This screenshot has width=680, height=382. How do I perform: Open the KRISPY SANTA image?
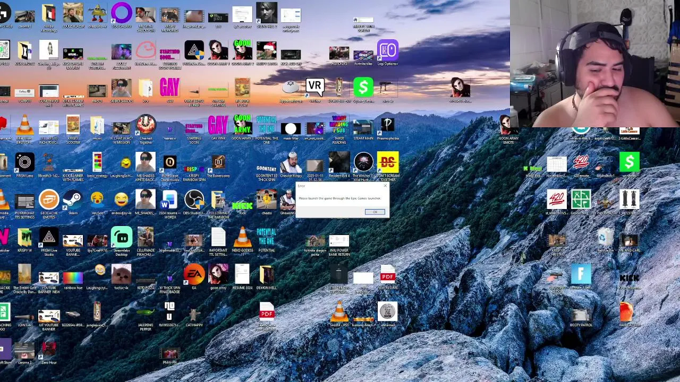[x=266, y=53]
